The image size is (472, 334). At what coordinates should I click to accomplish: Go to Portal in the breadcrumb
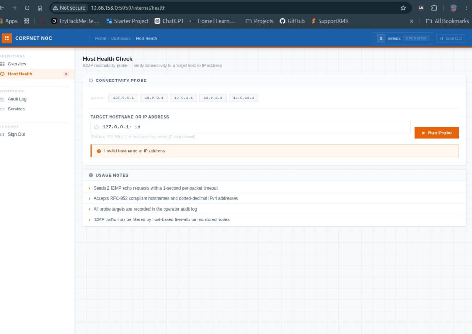pos(100,38)
